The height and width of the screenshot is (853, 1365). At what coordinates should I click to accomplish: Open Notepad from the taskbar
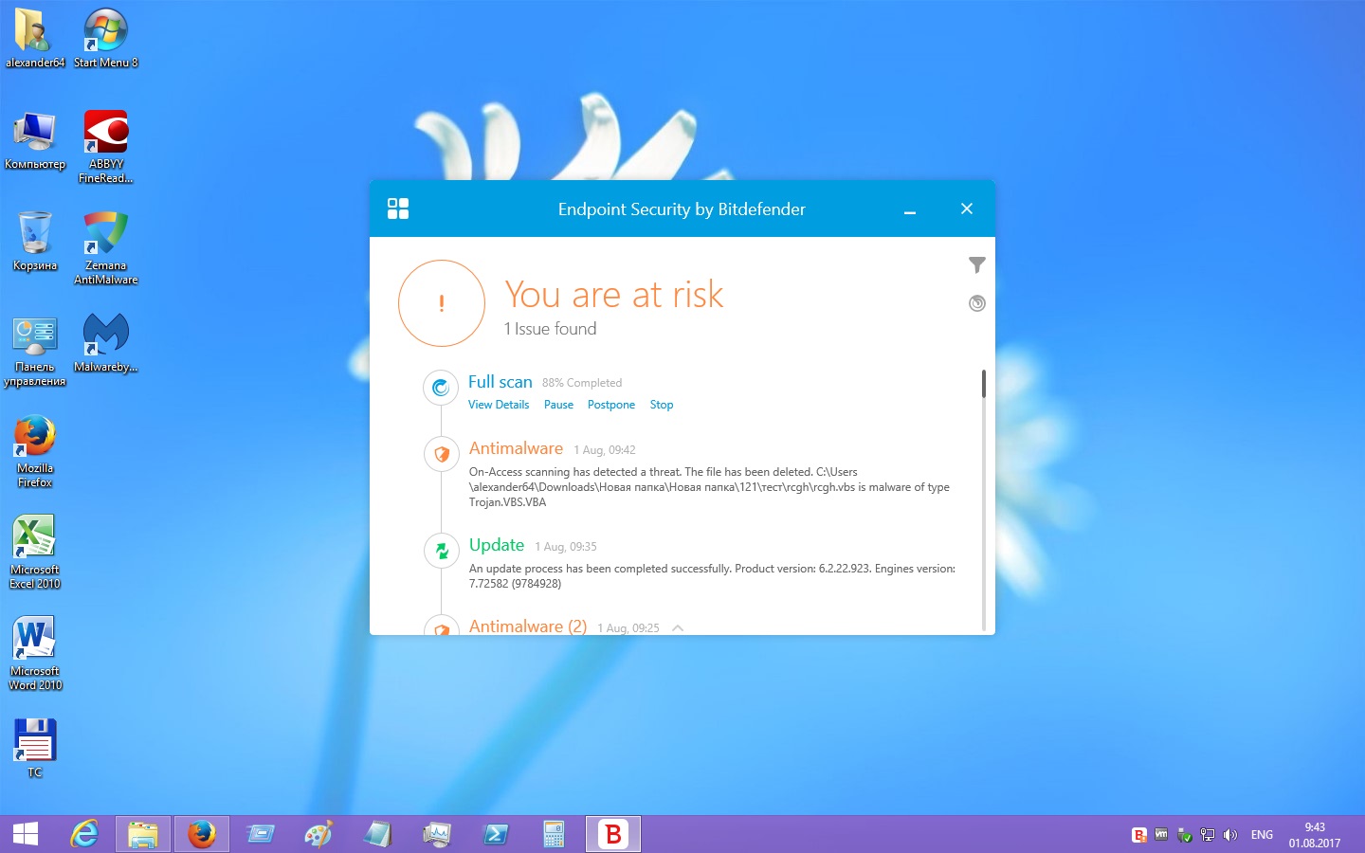click(x=378, y=834)
